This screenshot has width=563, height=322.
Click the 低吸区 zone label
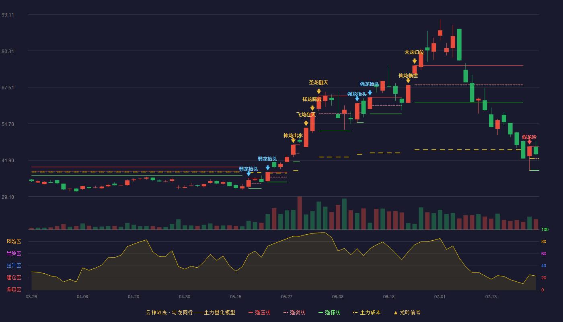[x=14, y=289]
